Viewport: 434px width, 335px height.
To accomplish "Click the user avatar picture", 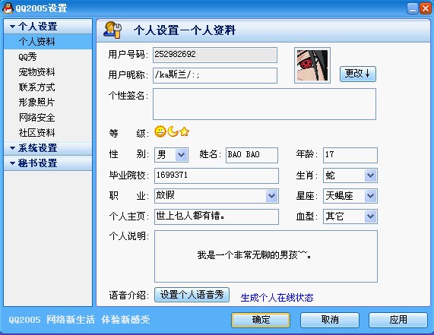I will pyautogui.click(x=312, y=65).
